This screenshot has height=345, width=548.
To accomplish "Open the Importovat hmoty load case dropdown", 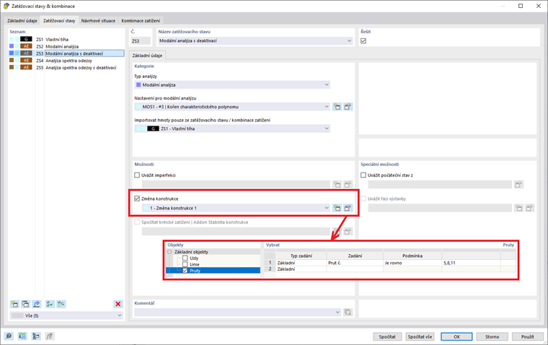I will (327, 128).
